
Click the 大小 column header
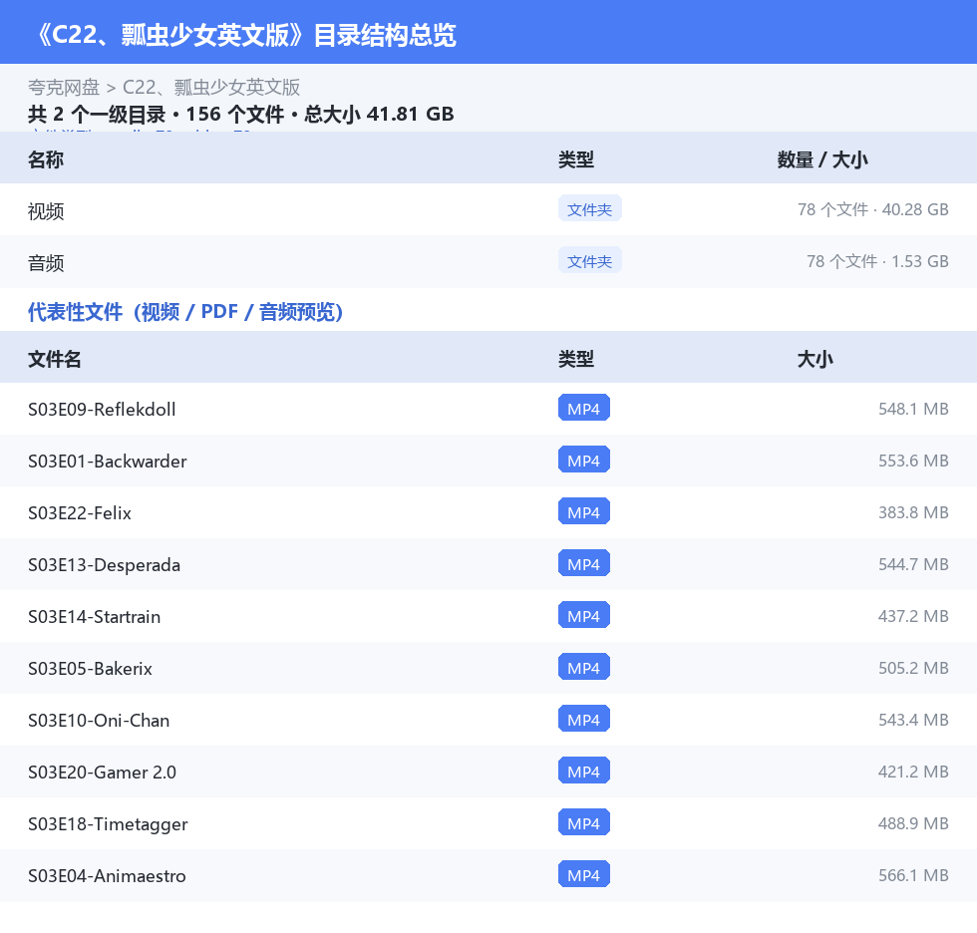(815, 360)
